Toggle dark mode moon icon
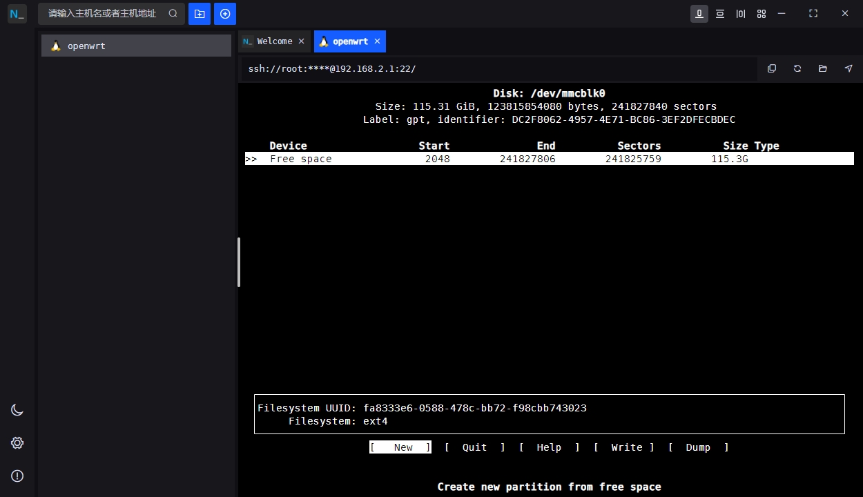The width and height of the screenshot is (863, 497). coord(17,410)
